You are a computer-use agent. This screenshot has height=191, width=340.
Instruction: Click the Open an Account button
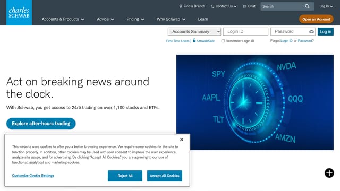pos(317,19)
